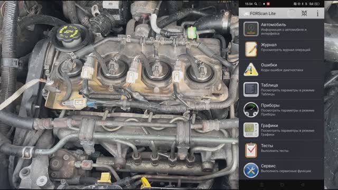
Task: Tap the search icon in the status bar
Action: tap(256, 4)
